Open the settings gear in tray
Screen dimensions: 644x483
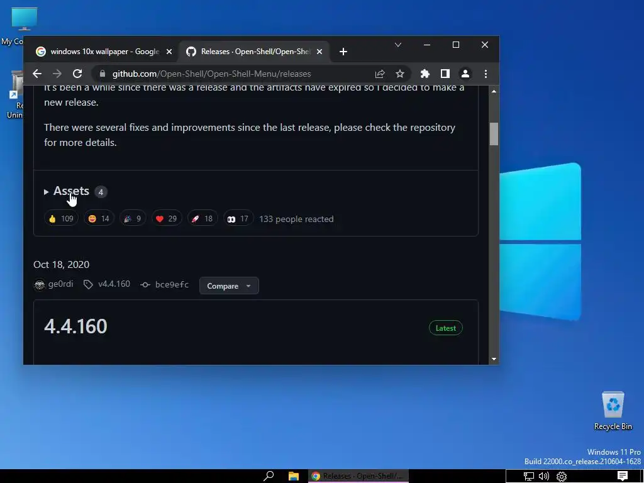(x=562, y=477)
